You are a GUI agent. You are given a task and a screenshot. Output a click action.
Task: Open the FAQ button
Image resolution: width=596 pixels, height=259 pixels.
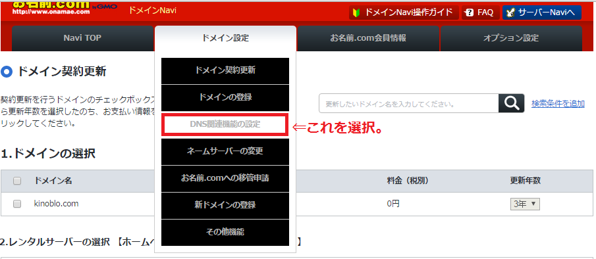(481, 12)
